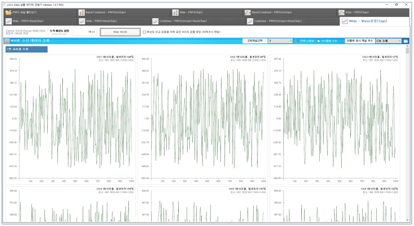This screenshot has width=414, height=226.
Task: Click the CH.6 waveform chart
Action: 335,204
